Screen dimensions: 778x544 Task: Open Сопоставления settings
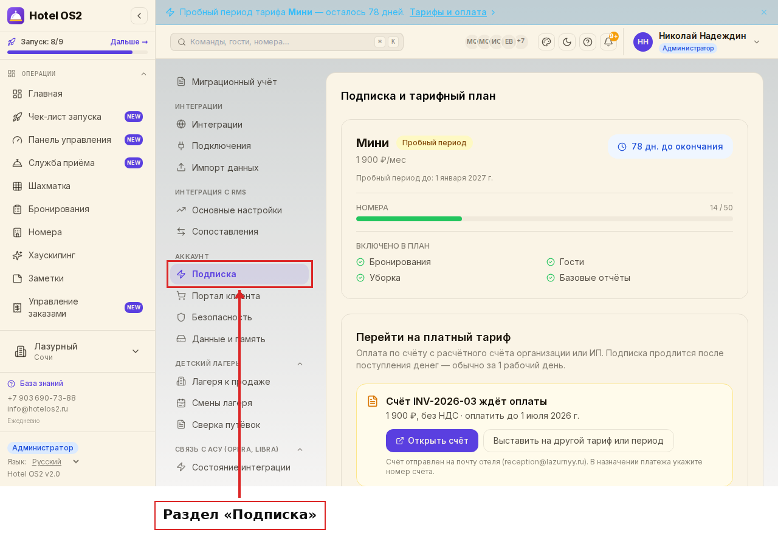pos(239,232)
